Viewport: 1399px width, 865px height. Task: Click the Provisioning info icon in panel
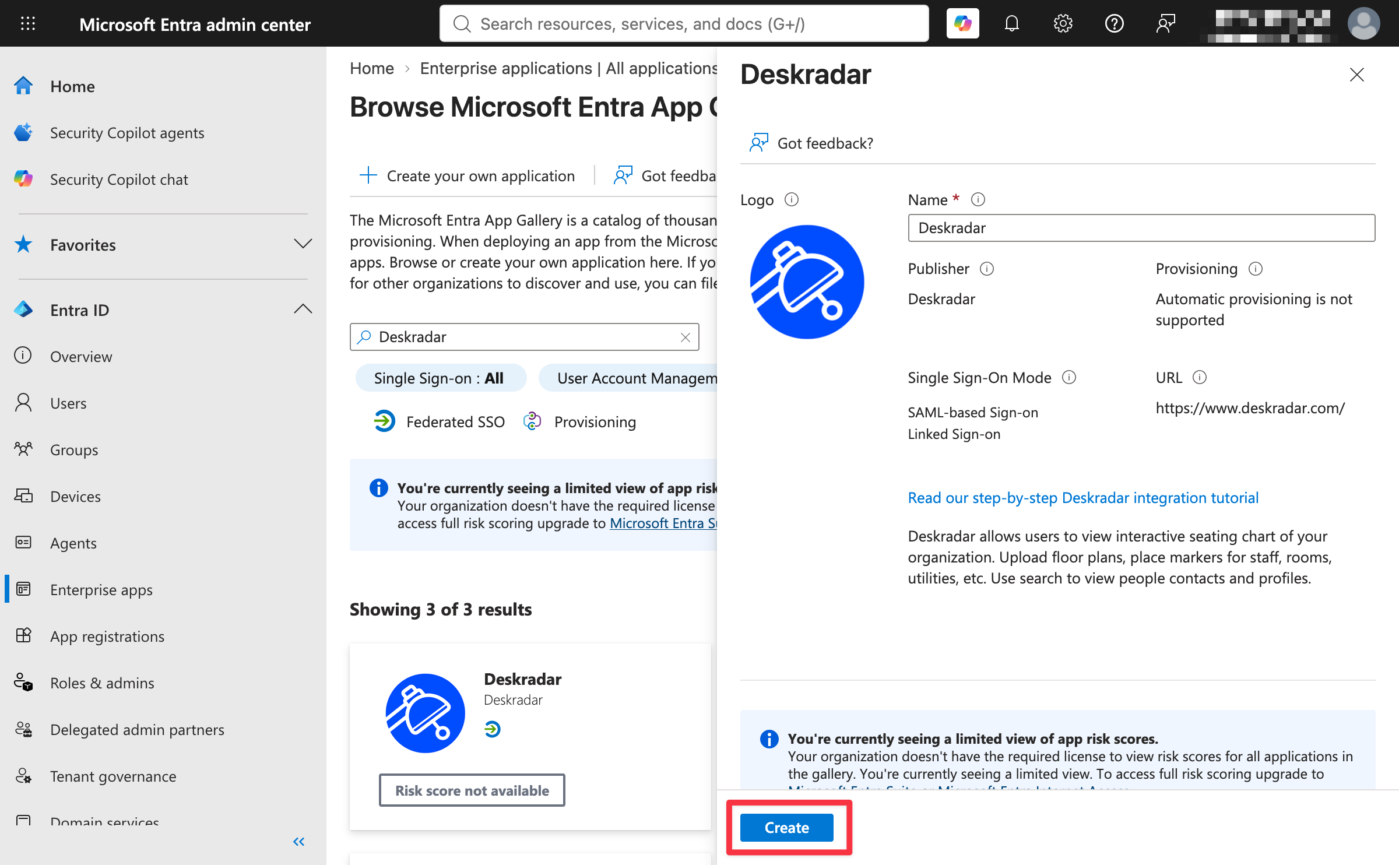click(x=1255, y=269)
